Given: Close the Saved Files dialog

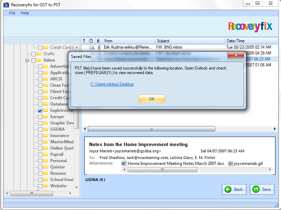Looking at the screenshot, I should [236, 55].
